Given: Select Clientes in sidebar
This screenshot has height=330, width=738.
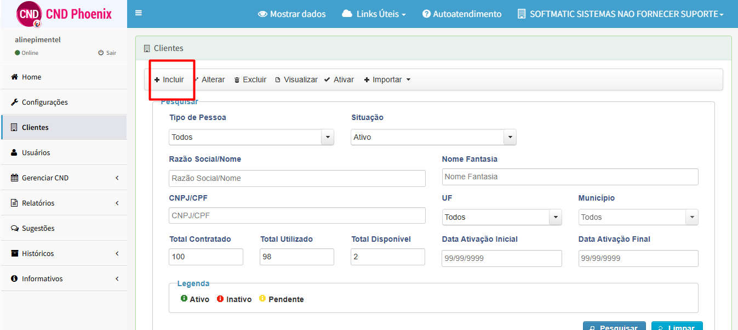Looking at the screenshot, I should [64, 127].
